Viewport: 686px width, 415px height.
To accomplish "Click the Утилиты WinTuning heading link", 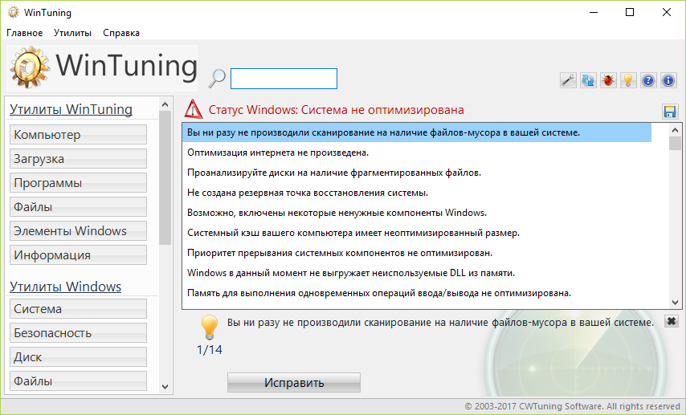I will pyautogui.click(x=71, y=109).
